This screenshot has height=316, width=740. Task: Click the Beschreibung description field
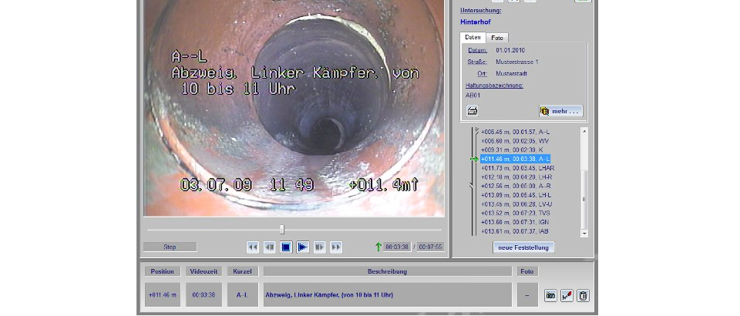tap(387, 294)
